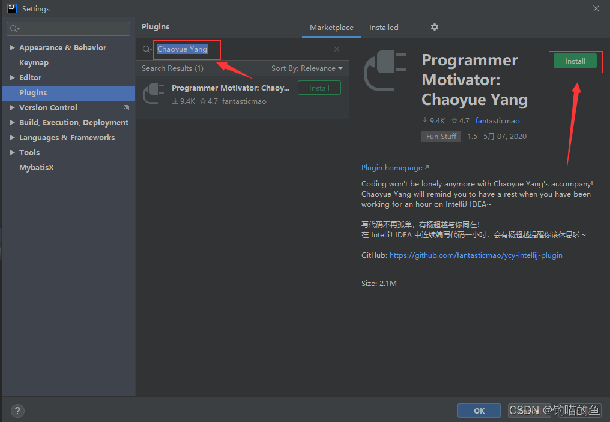Screen dimensions: 610x422
Task: Close the Settings dialog window
Action: (x=596, y=8)
